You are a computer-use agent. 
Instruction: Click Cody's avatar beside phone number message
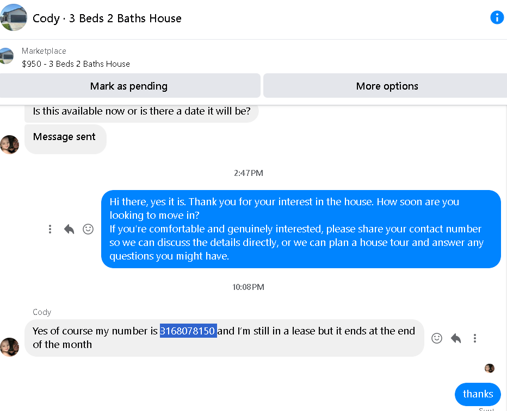(9, 347)
